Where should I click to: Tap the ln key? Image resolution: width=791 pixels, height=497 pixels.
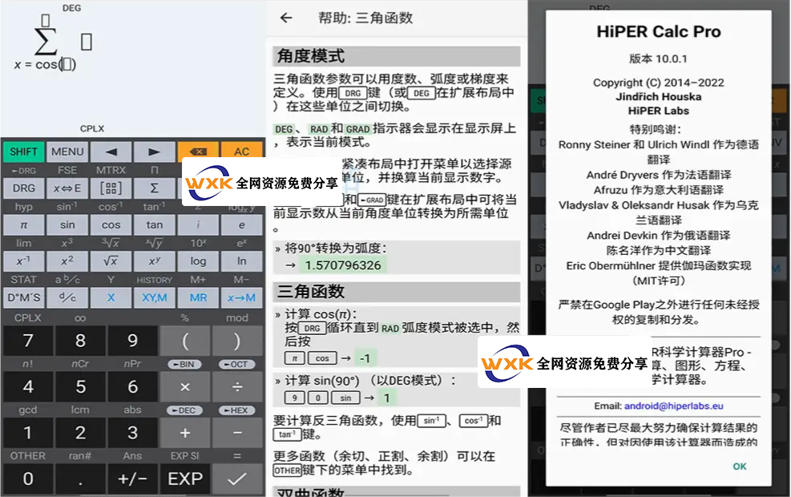coord(242,261)
